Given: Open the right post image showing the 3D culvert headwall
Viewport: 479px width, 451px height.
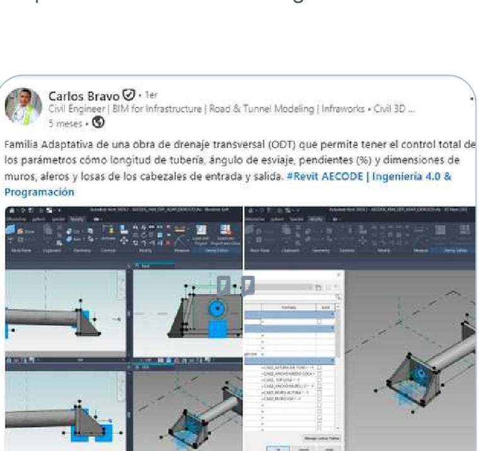Looking at the screenshot, I should pos(360,328).
